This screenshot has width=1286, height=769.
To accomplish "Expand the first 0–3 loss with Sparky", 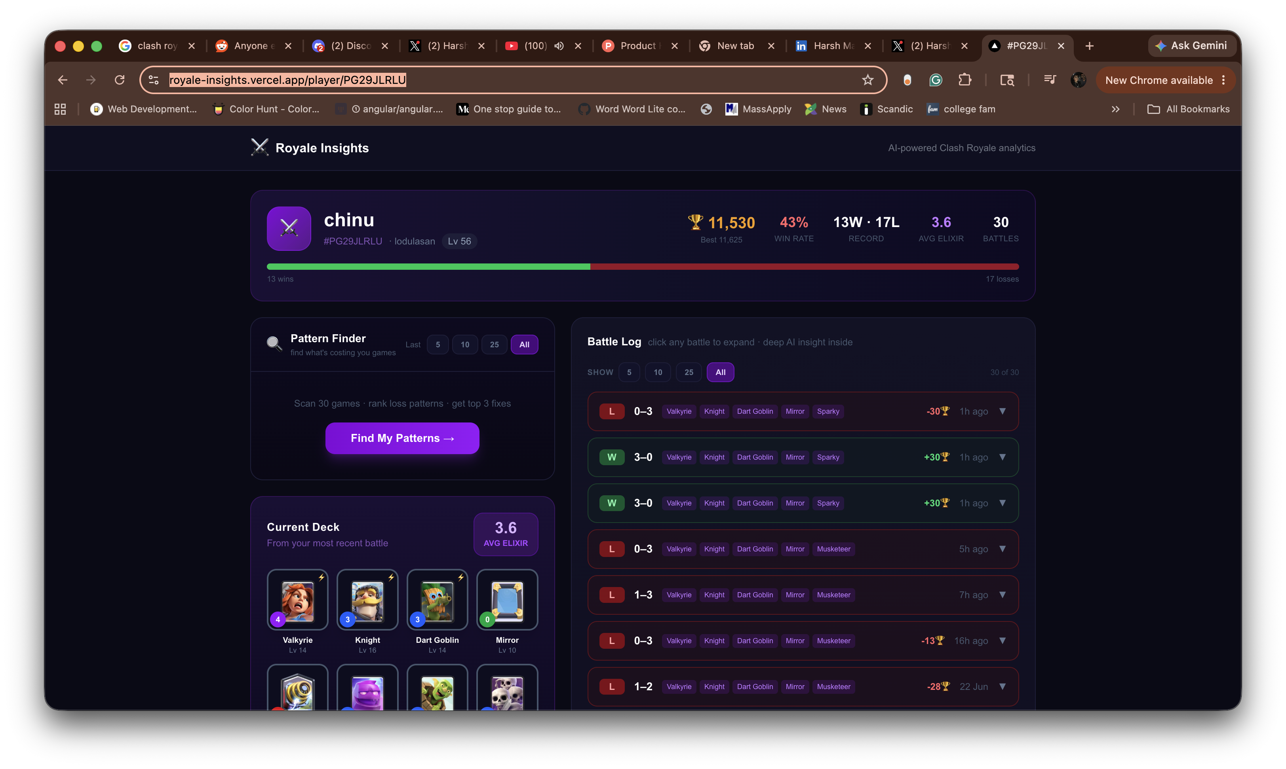I will click(x=803, y=411).
